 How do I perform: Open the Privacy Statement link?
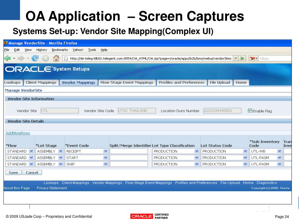click(x=52, y=188)
